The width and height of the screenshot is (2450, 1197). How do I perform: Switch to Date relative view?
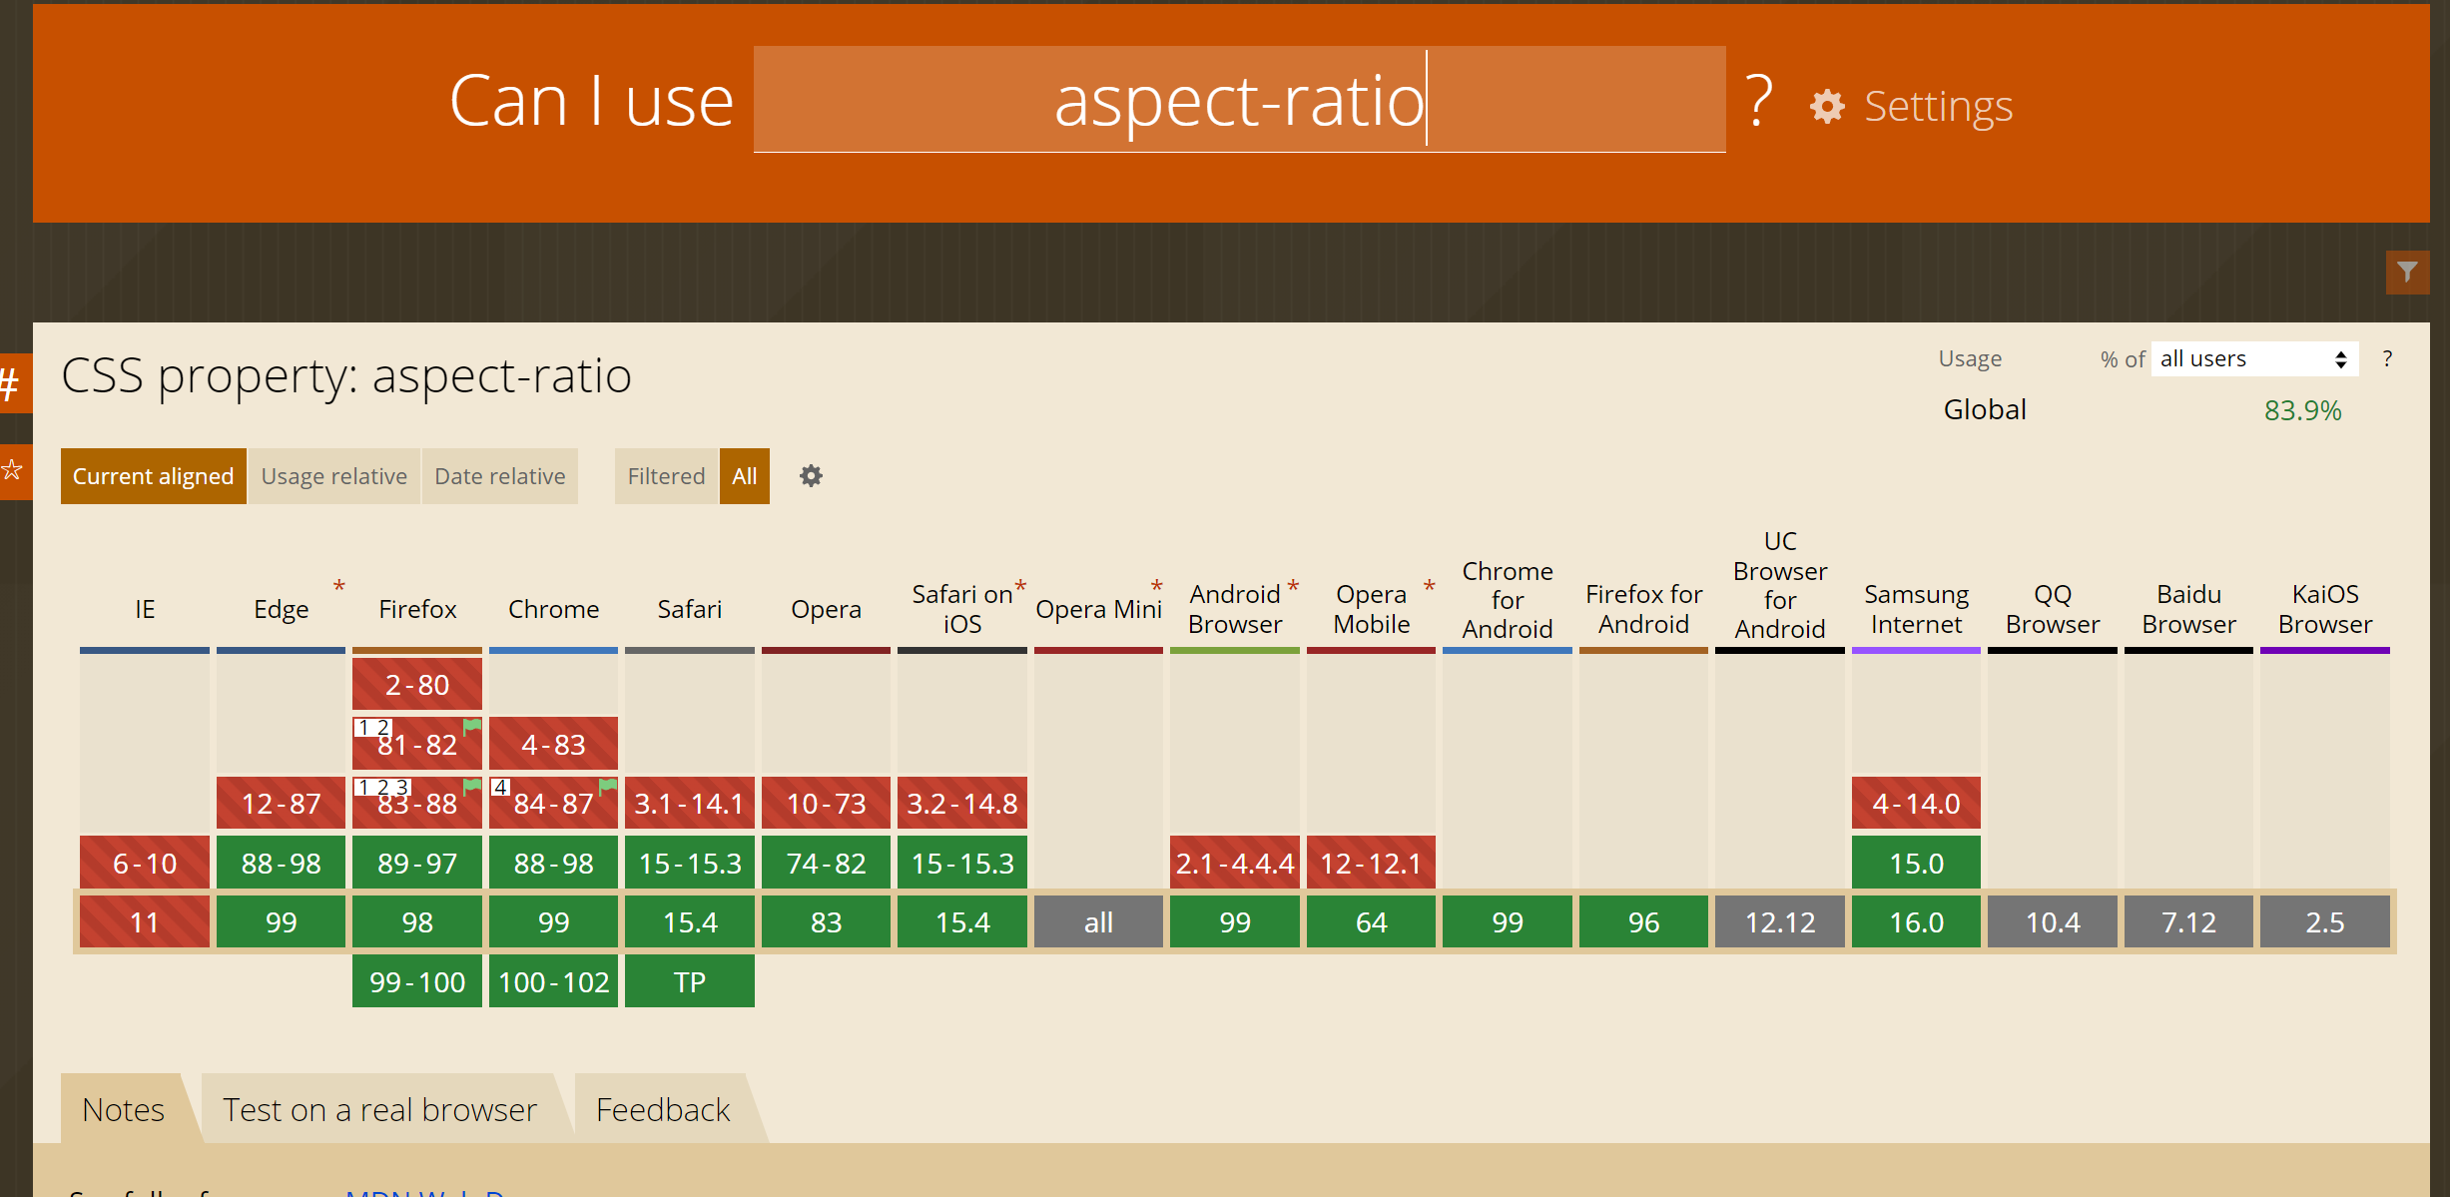[x=499, y=476]
